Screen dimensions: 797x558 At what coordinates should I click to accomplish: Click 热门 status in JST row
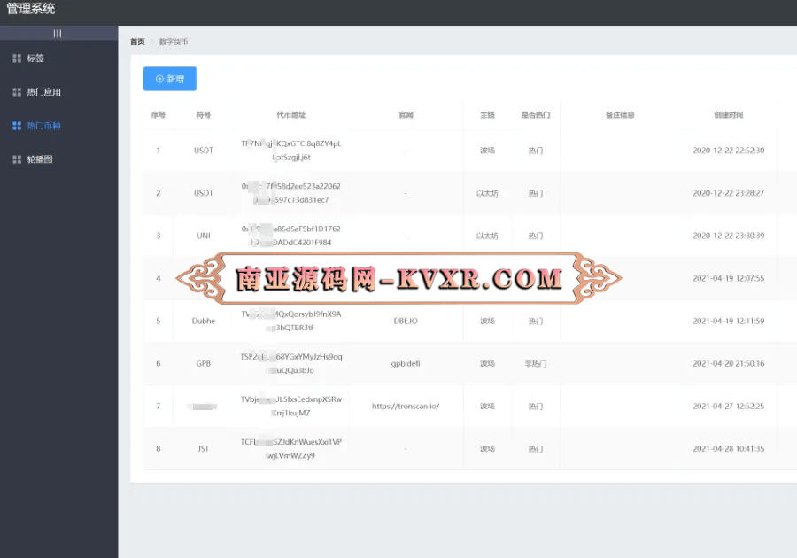535,449
